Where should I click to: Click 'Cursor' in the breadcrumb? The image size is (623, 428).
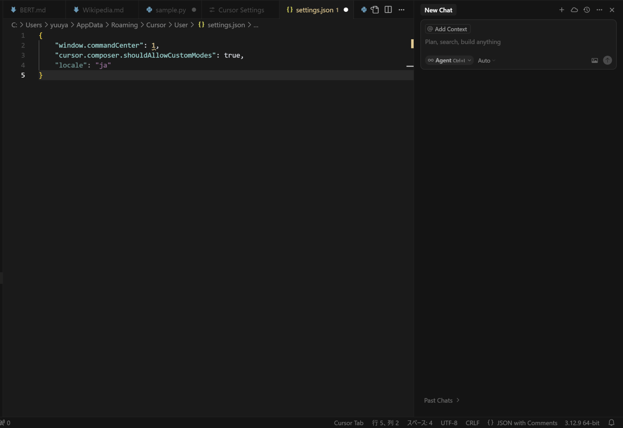click(156, 25)
